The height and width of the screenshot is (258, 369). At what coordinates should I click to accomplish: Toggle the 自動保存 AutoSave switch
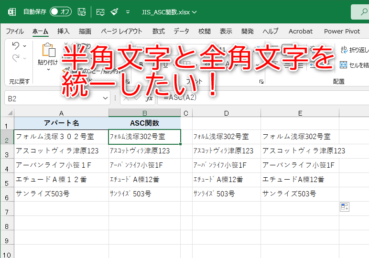pos(61,11)
